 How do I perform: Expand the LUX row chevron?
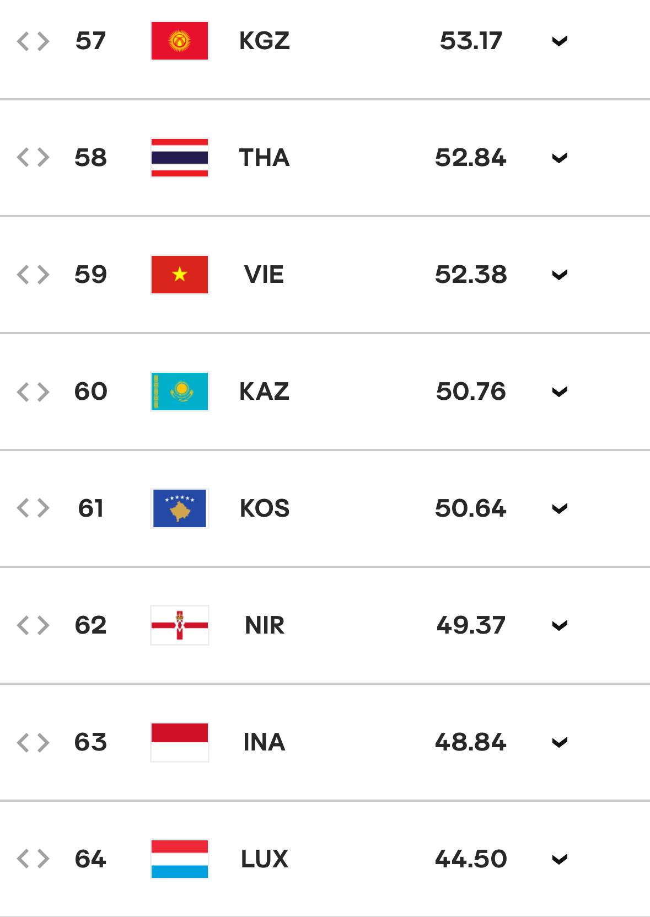tap(560, 860)
